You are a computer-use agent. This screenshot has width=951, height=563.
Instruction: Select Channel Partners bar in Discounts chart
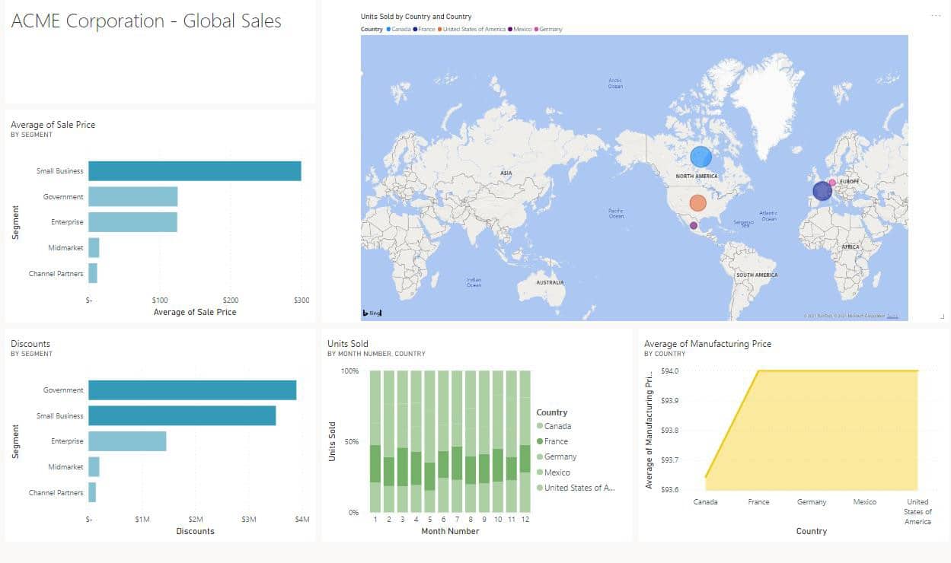pyautogui.click(x=92, y=492)
